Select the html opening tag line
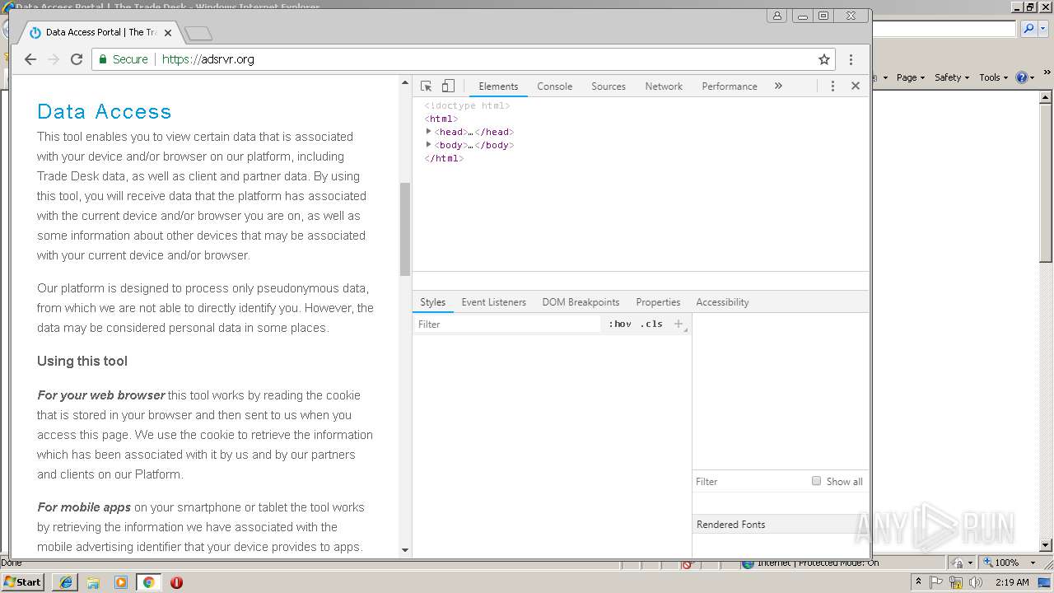The height and width of the screenshot is (593, 1054). [x=441, y=119]
